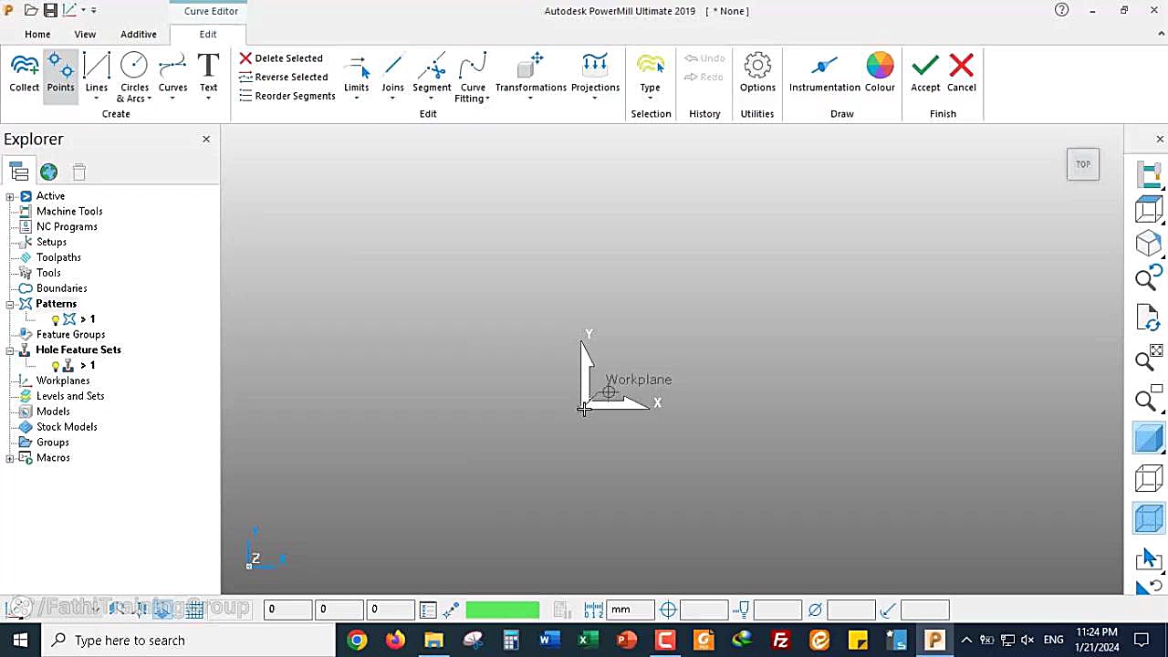Expand the Active tree node
The image size is (1168, 657).
[x=10, y=196]
